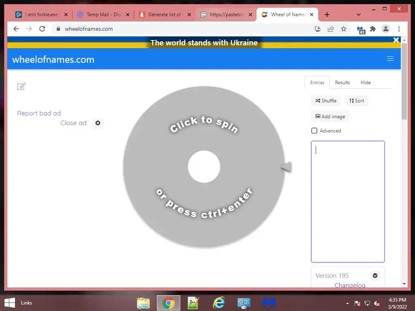Viewport: 415px width, 311px height.
Task: Launch Internet Explorer from the taskbar
Action: click(218, 303)
